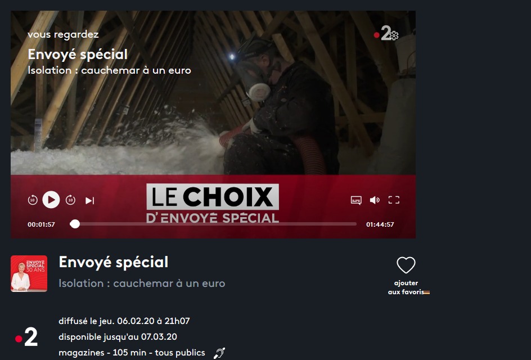531x360 pixels.
Task: Click the middle of the video timeline
Action: tap(213, 224)
